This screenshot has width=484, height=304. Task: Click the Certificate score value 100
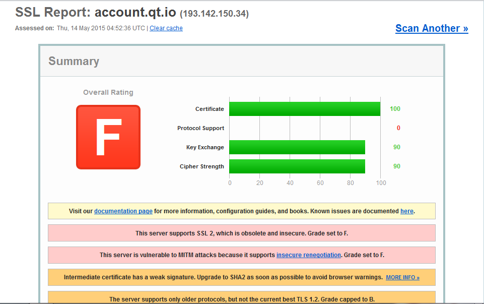click(x=395, y=109)
